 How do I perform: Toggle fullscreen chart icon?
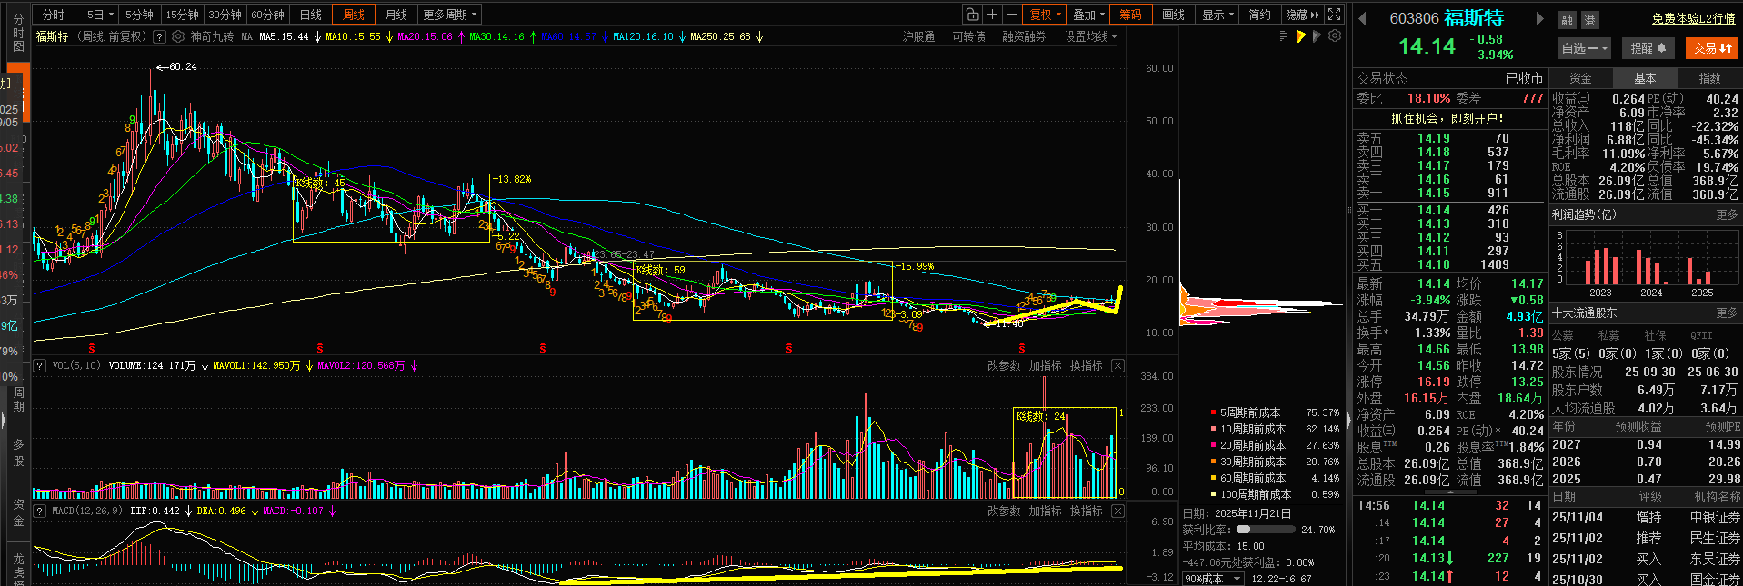click(x=1334, y=15)
